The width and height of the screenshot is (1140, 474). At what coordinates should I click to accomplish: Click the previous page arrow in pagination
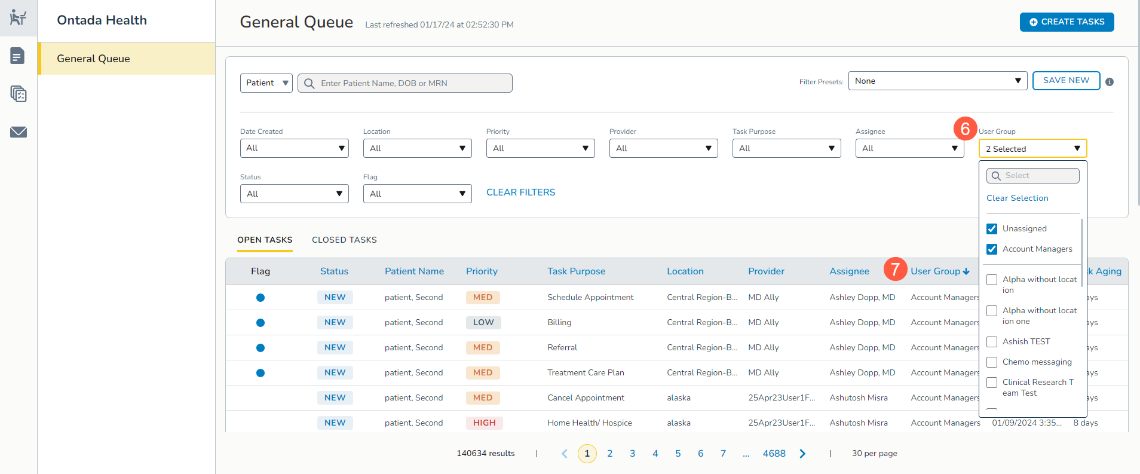pyautogui.click(x=565, y=454)
